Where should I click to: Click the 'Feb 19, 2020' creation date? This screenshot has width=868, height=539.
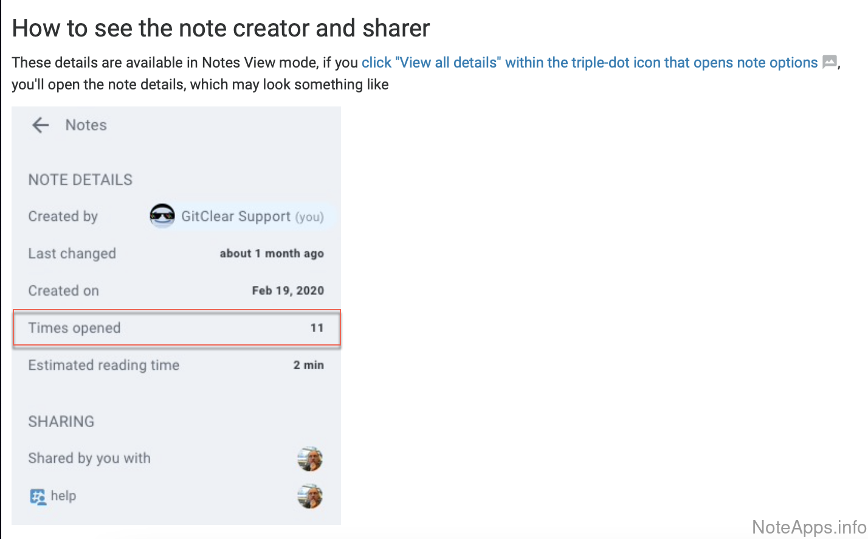click(x=288, y=291)
